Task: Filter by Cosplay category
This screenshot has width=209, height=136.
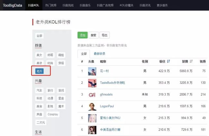Action: pos(53,114)
